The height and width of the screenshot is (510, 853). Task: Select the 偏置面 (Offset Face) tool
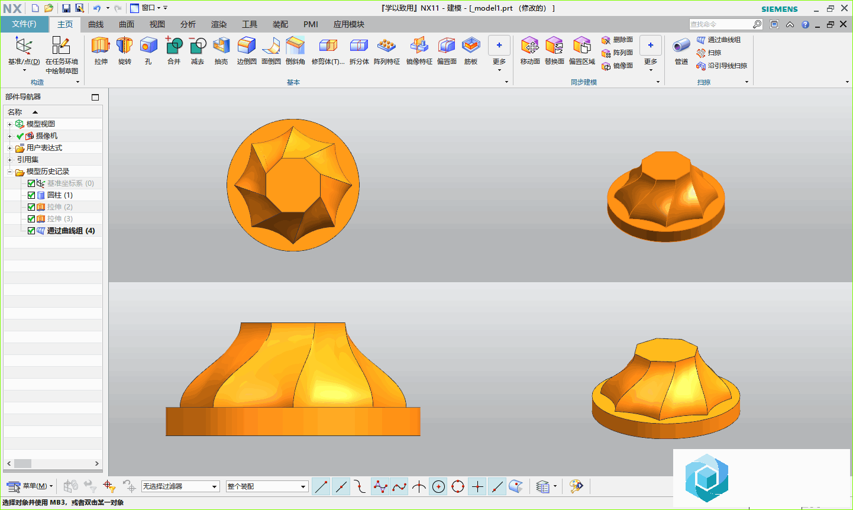click(x=447, y=50)
